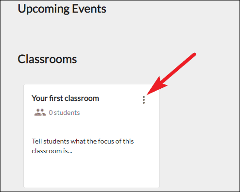Open the three-dot menu on classroom card

[144, 100]
